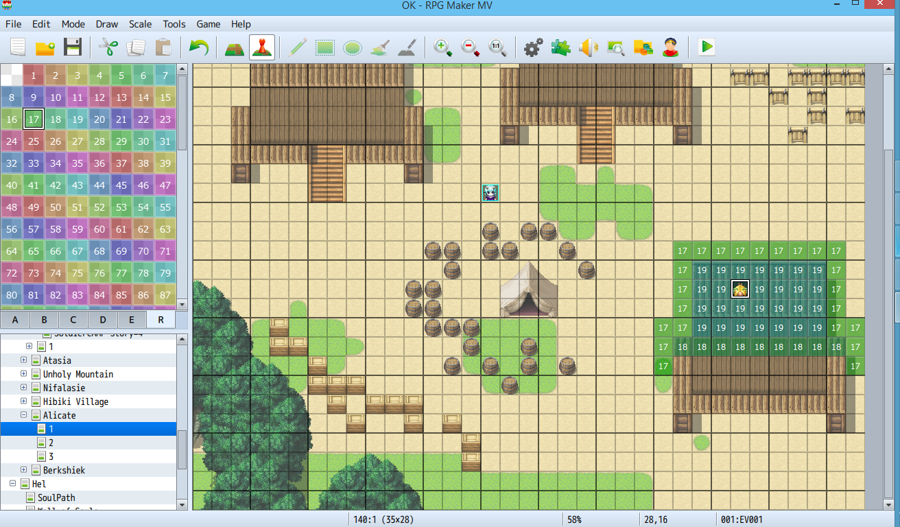Open the Event Searcher icon
Viewport: 900px width, 527px height.
point(616,47)
